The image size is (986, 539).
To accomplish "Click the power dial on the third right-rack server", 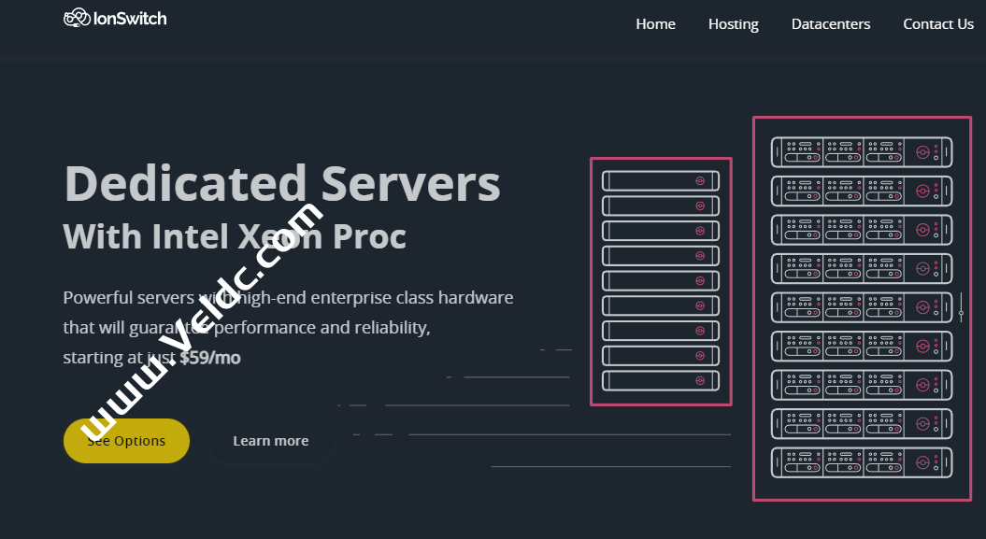I will pos(923,229).
